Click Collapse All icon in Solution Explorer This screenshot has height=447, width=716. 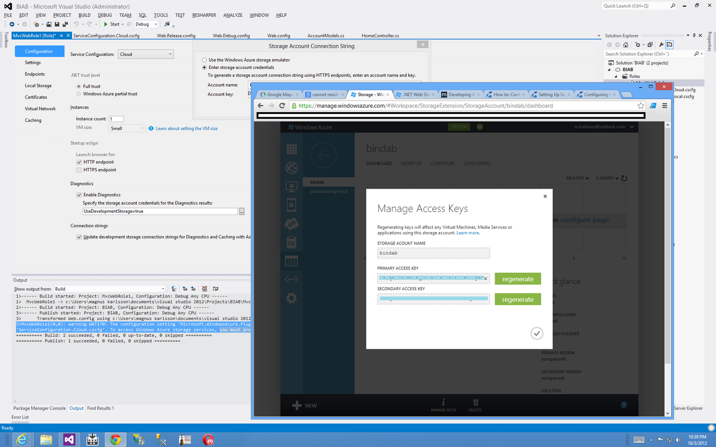tap(650, 45)
